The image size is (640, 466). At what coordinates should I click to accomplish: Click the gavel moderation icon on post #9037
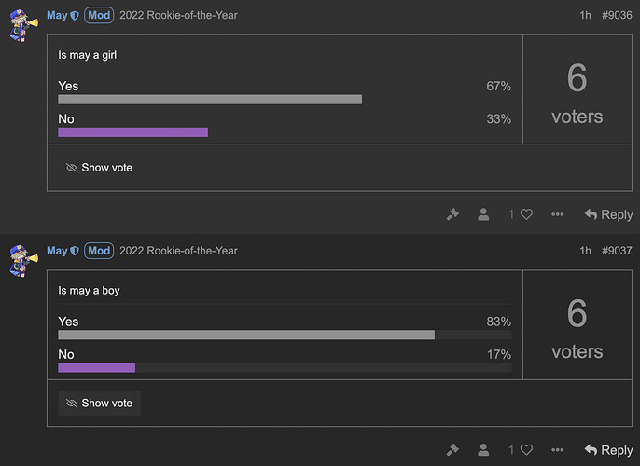[x=452, y=450]
